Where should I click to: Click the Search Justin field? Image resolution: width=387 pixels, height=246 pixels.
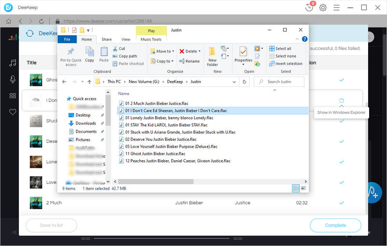tap(279, 82)
